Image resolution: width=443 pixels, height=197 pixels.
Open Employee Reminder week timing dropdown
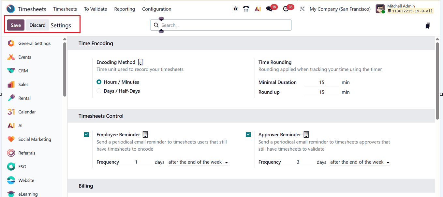click(198, 162)
